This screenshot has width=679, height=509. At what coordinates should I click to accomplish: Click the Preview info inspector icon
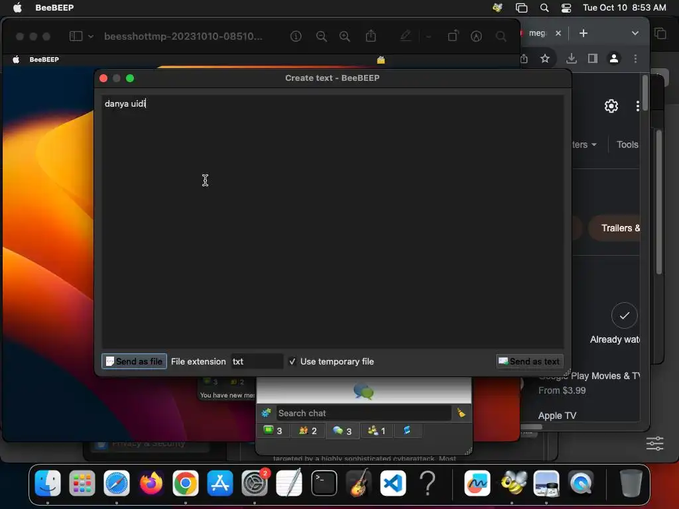coord(296,36)
